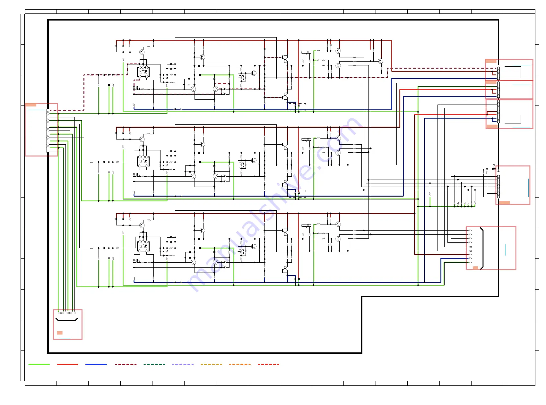Select the dashed dark green legend line
Screen dimensions: 546x405
click(154, 364)
